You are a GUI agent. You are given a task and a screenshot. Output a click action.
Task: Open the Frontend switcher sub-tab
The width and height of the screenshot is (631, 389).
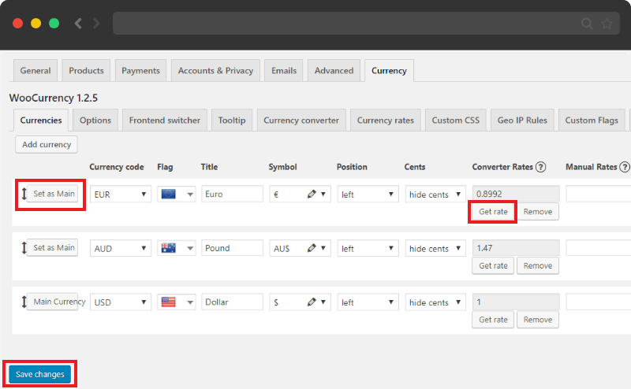tap(165, 120)
